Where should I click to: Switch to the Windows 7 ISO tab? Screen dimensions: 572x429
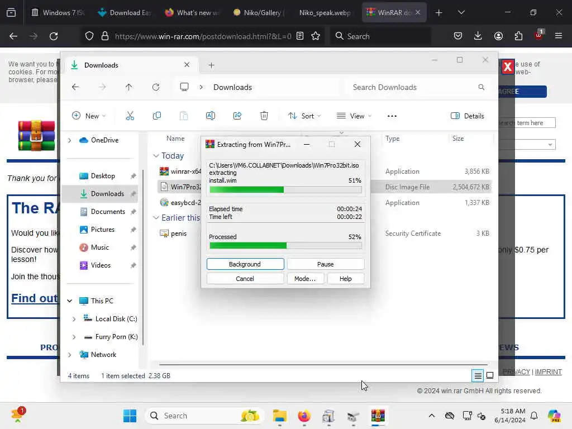pos(58,12)
